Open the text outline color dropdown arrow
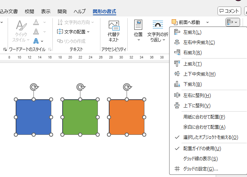Image resolution: width=247 pixels, height=177 pixels. point(45,32)
